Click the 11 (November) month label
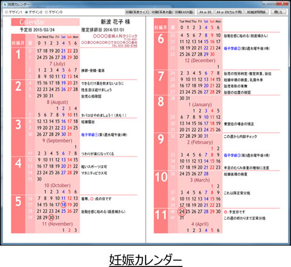 (58, 224)
